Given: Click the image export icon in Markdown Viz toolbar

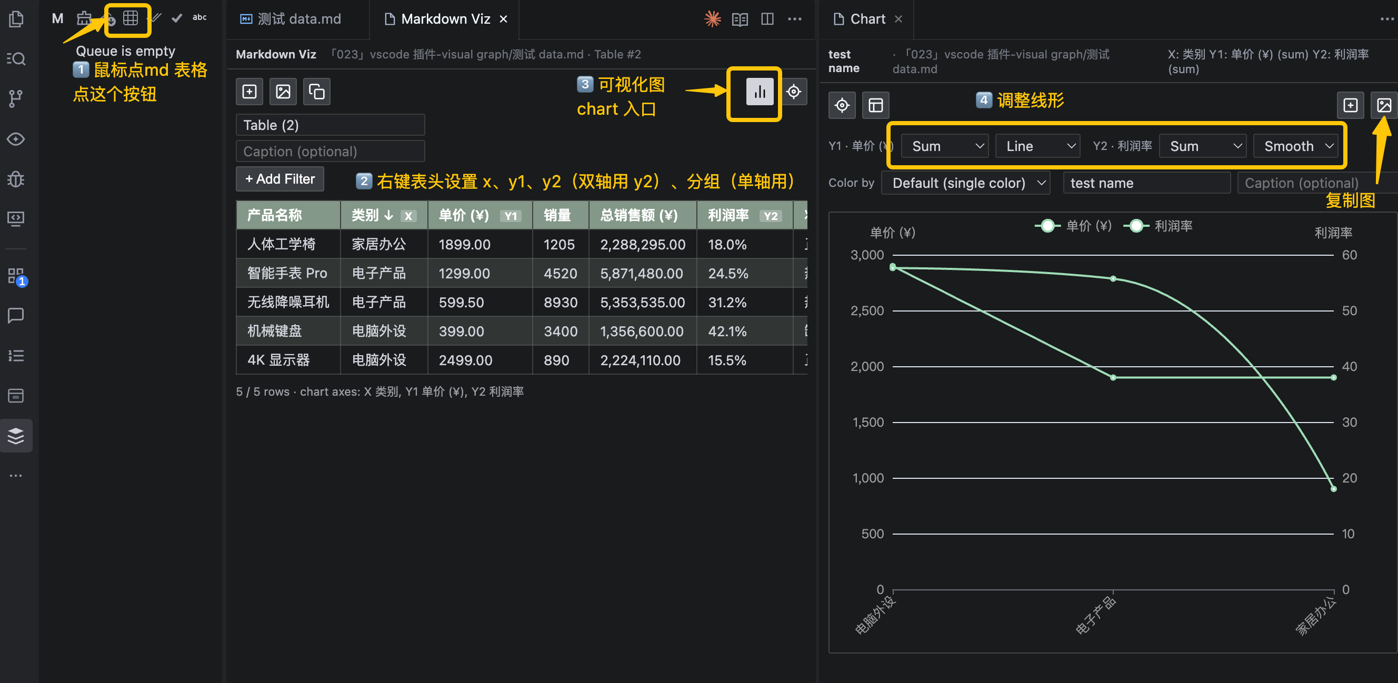Looking at the screenshot, I should click(x=283, y=92).
